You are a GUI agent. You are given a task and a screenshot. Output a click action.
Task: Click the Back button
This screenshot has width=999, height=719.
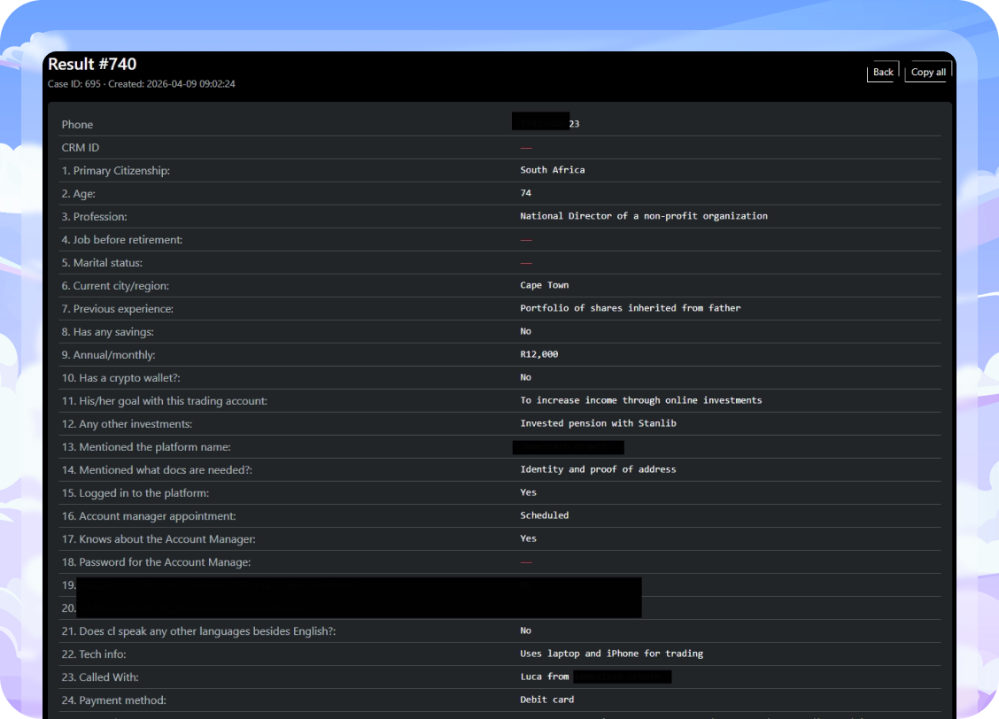883,72
